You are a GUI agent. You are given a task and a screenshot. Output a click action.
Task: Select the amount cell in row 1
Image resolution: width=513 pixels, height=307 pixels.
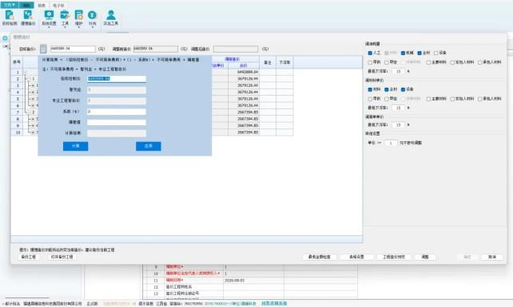pos(244,72)
